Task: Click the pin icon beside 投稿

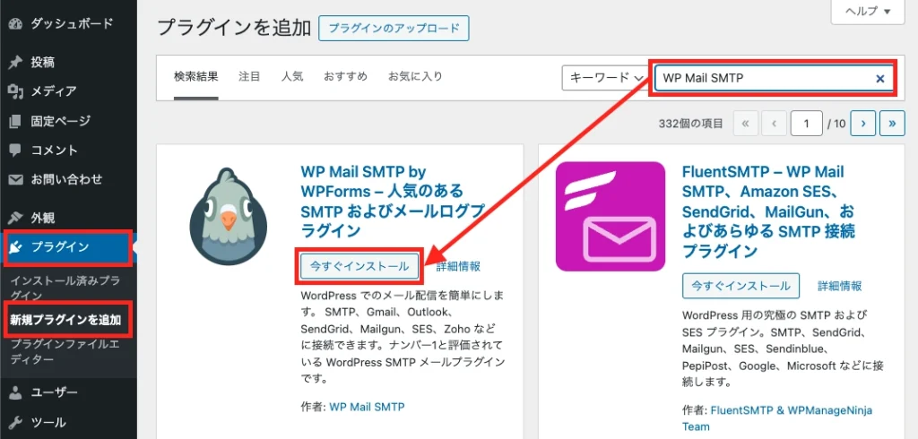Action: (x=15, y=62)
